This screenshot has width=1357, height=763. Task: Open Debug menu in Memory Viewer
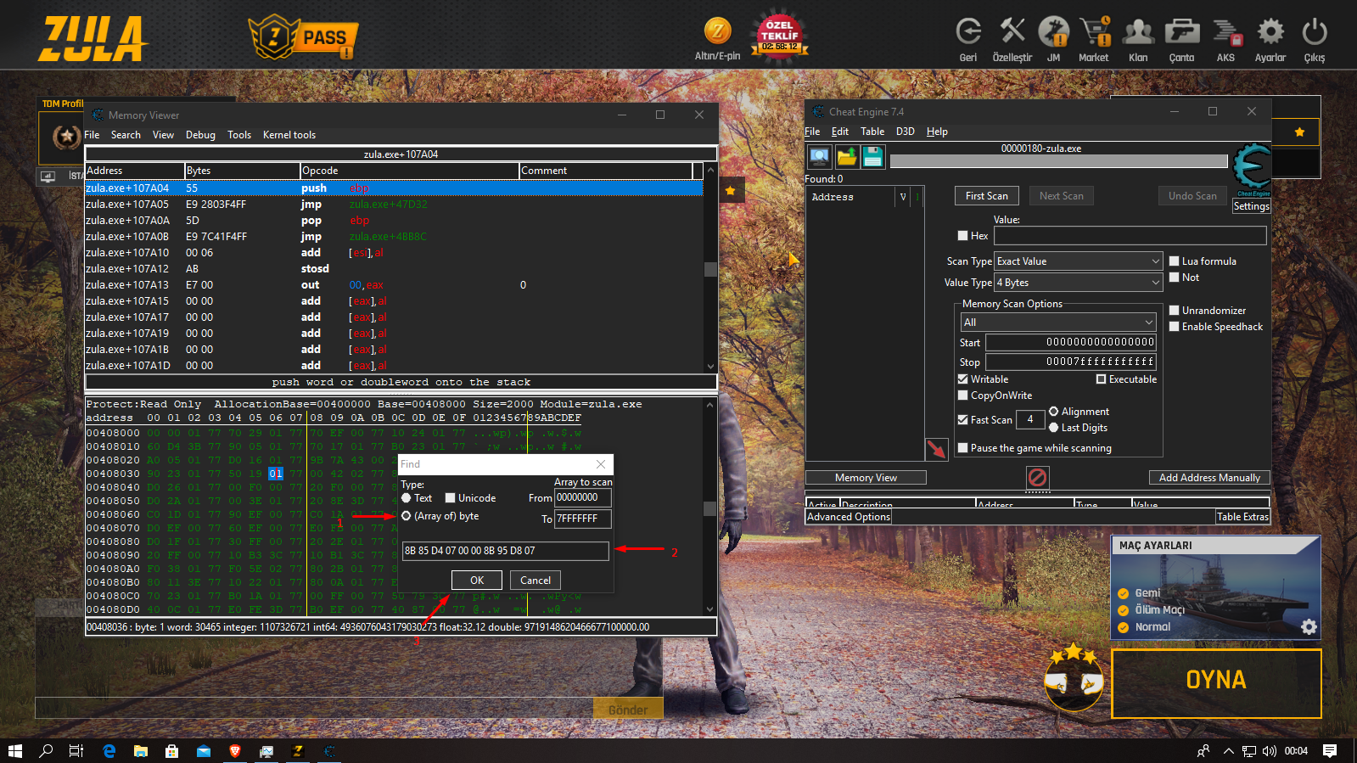(x=200, y=135)
